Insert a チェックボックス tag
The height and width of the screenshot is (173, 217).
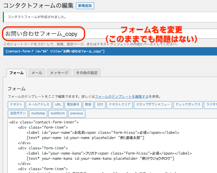188,105
